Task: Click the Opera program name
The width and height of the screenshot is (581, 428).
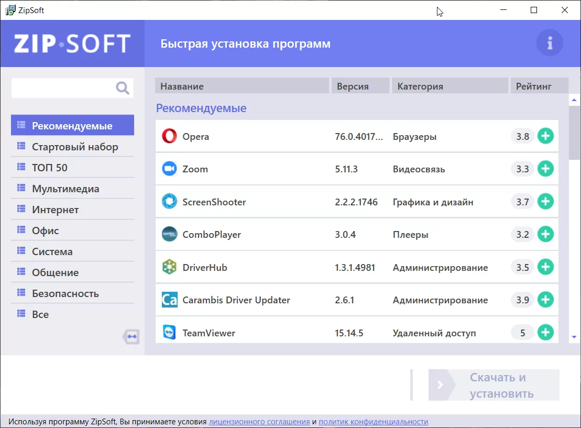Action: coord(195,136)
